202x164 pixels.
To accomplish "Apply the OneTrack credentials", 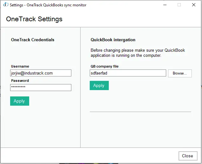I will tap(20, 101).
